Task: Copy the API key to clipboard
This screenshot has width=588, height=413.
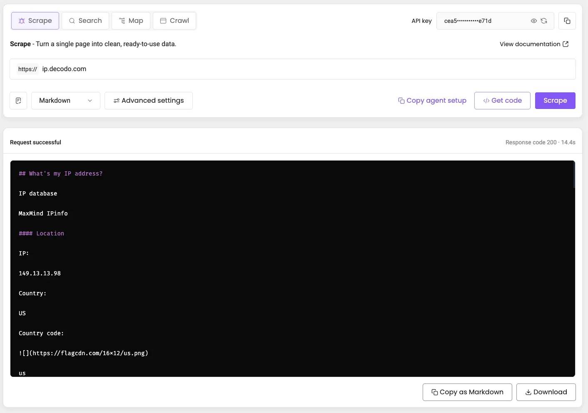Action: 567,21
